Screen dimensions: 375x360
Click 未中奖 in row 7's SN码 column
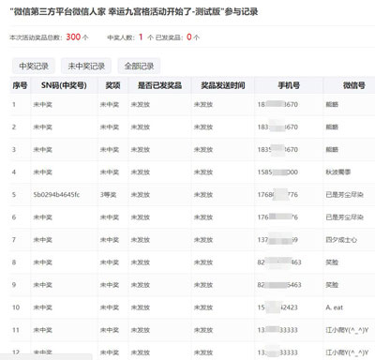click(x=43, y=240)
